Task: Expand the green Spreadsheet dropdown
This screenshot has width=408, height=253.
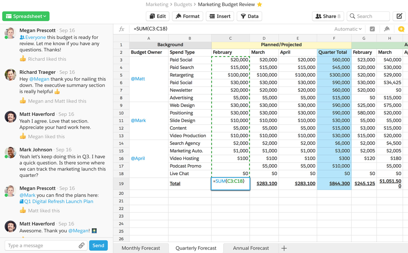Action: pos(25,16)
